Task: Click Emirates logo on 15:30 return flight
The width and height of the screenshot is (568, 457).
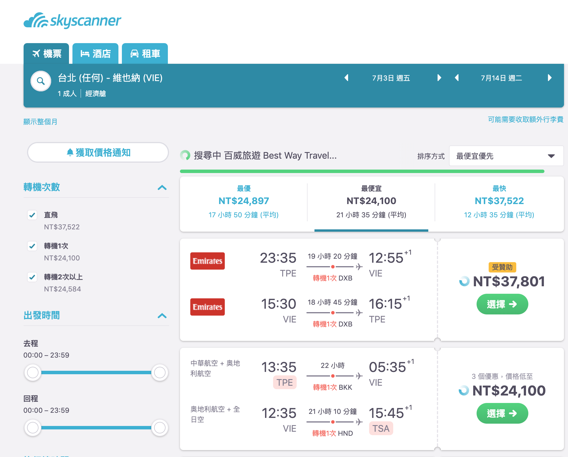Action: (x=208, y=307)
